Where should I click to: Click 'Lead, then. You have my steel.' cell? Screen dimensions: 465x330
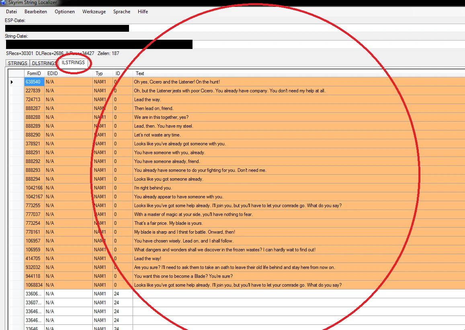pos(299,126)
